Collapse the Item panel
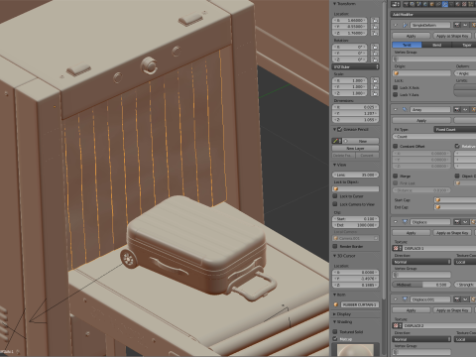The image size is (476, 357). coord(334,295)
